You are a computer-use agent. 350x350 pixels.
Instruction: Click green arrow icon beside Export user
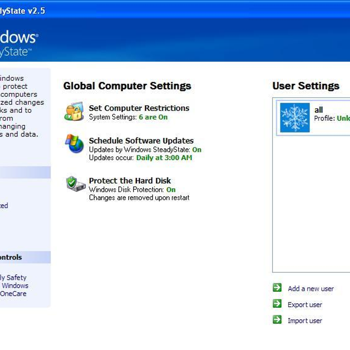coord(277,304)
